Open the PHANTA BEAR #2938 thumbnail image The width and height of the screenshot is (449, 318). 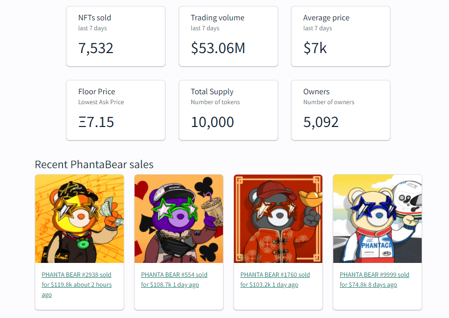(79, 219)
